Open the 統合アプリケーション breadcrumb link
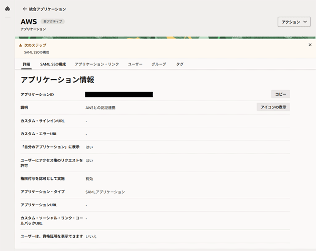 (47, 9)
